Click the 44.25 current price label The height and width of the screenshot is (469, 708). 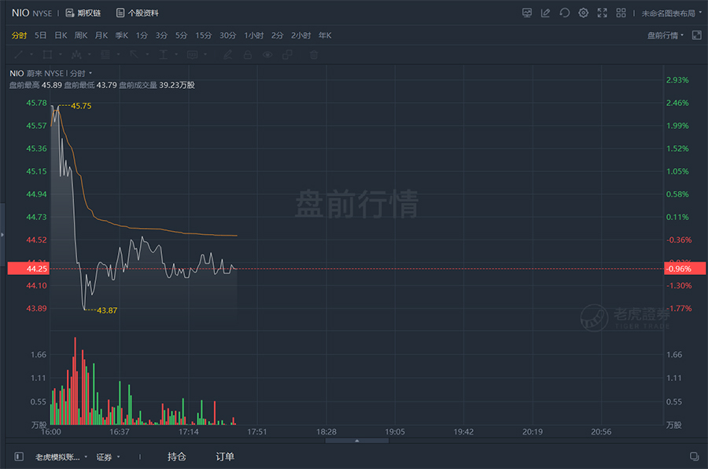28,269
